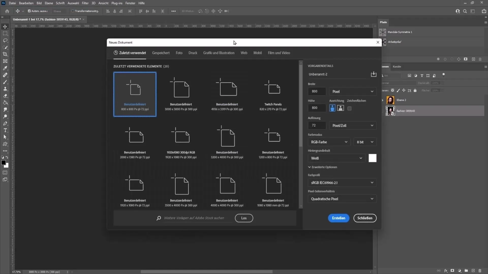Open the Quadratische Pixel aspect ratio dropdown
Viewport: 488px width, 274px height.
pyautogui.click(x=342, y=199)
